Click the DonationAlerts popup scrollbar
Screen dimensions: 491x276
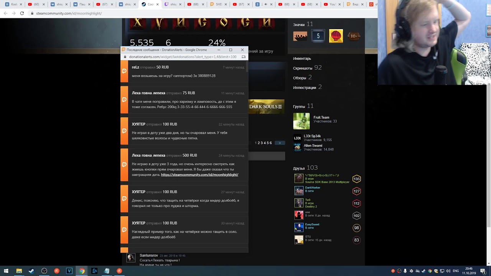(247, 67)
